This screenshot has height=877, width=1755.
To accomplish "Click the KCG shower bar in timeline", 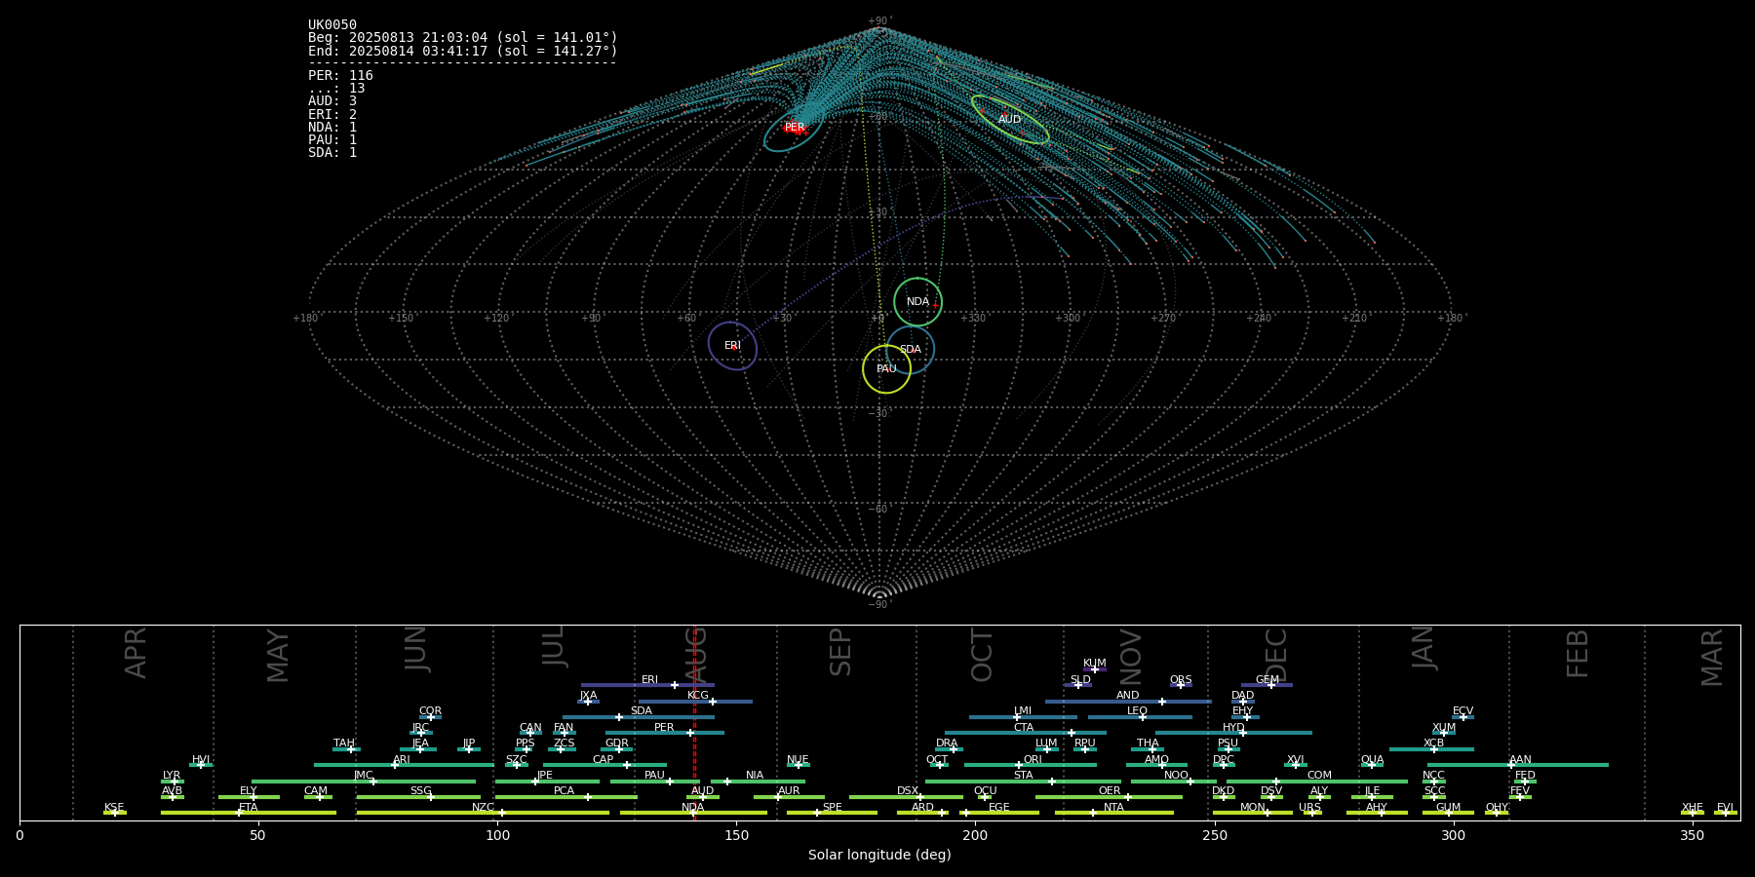I will (695, 702).
